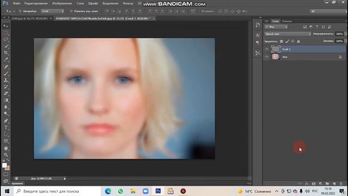Expand the status bar info arrow
The width and height of the screenshot is (348, 196).
[x=65, y=179]
